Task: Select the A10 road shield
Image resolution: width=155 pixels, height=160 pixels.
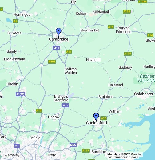Action: click(x=39, y=110)
